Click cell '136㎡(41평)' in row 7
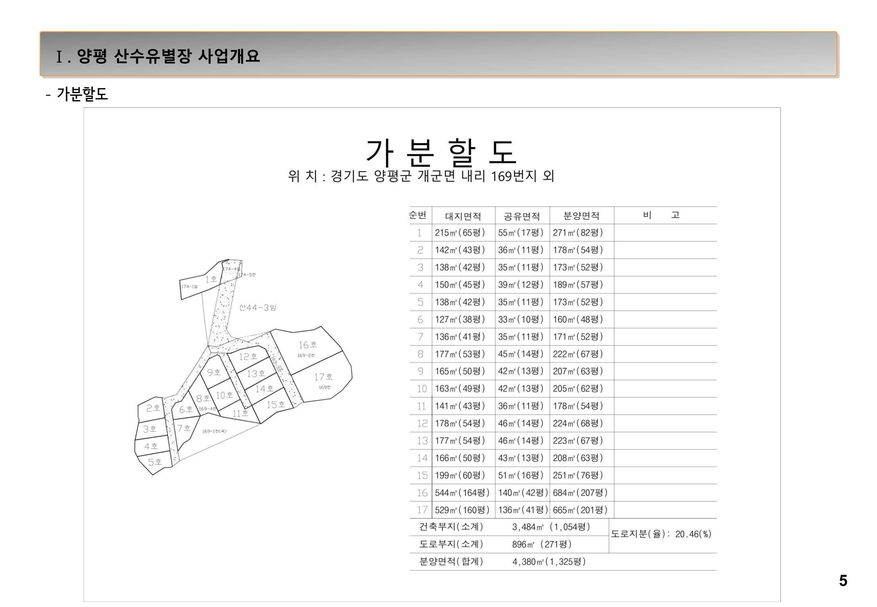This screenshot has width=877, height=607. coord(460,337)
